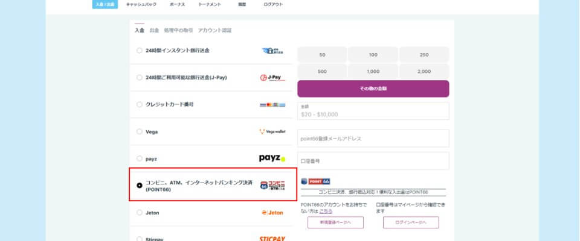Click ログアウト in the top navigation
Image resolution: width=580 pixels, height=241 pixels.
(273, 4)
